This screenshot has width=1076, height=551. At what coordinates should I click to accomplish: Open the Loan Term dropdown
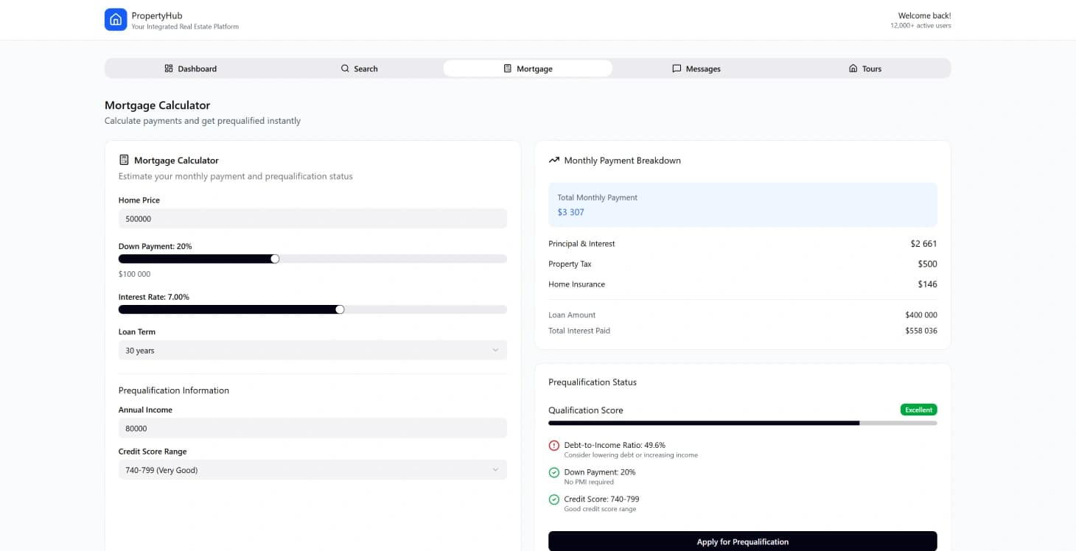(312, 350)
